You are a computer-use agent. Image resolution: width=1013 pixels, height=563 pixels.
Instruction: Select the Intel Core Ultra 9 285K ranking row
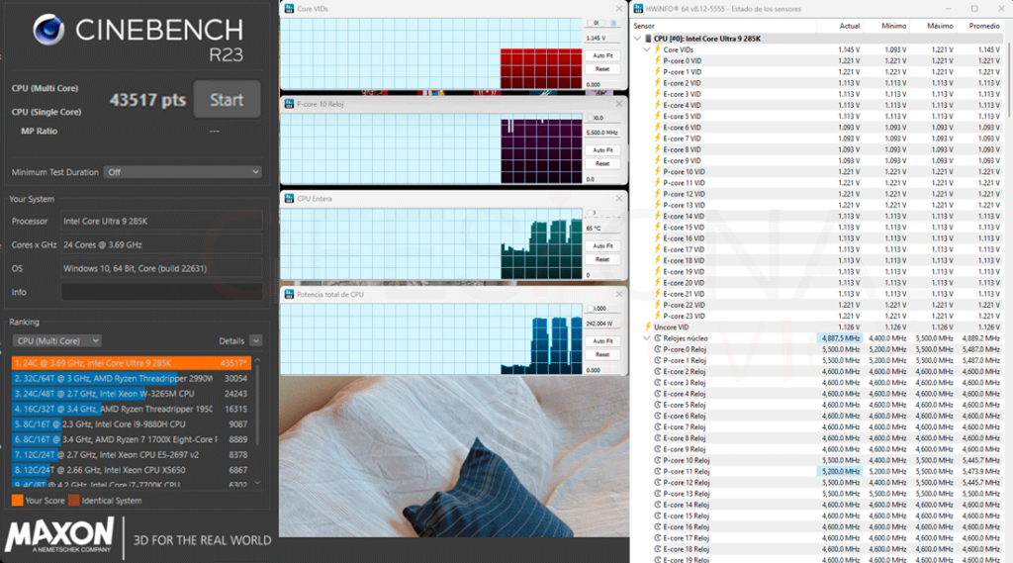tap(132, 363)
